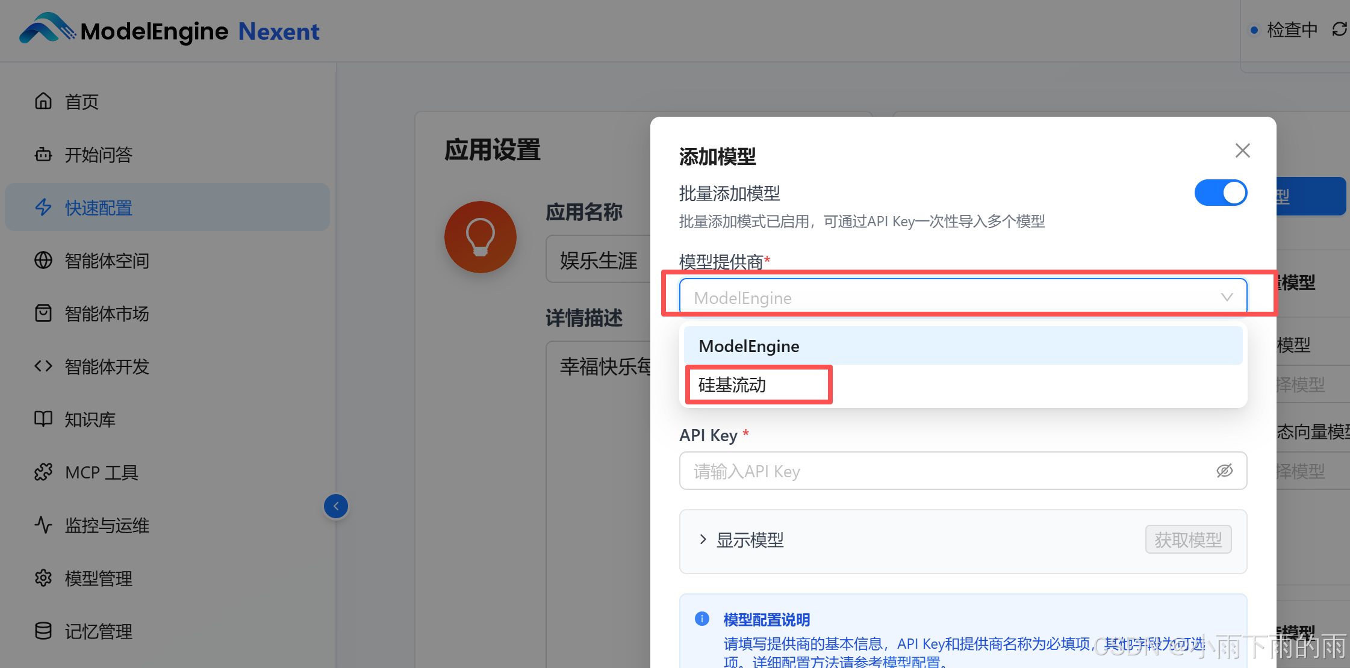Toggle API Key visibility eye icon
Screen dimensions: 1350x668
(x=1224, y=471)
